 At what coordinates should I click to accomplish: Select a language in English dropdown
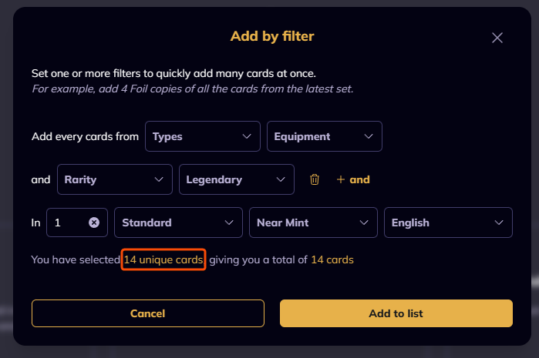point(448,222)
